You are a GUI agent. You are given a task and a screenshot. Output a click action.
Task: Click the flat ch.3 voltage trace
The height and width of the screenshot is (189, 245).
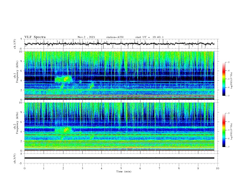[119, 158]
